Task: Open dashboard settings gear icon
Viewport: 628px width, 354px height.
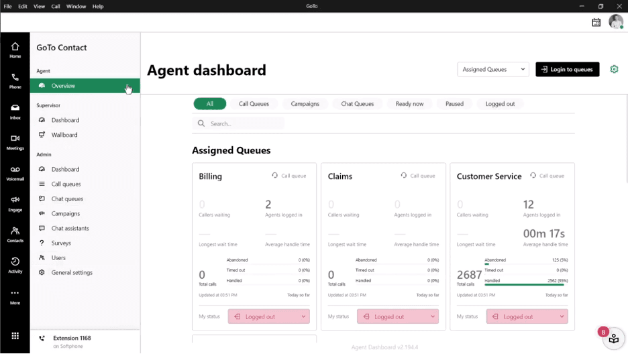Action: pos(614,69)
